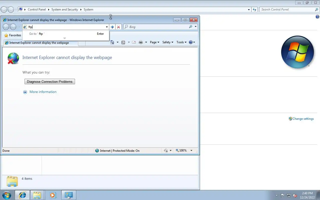This screenshot has height=200, width=320.
Task: Open the Windows Start button
Action: 7,195
